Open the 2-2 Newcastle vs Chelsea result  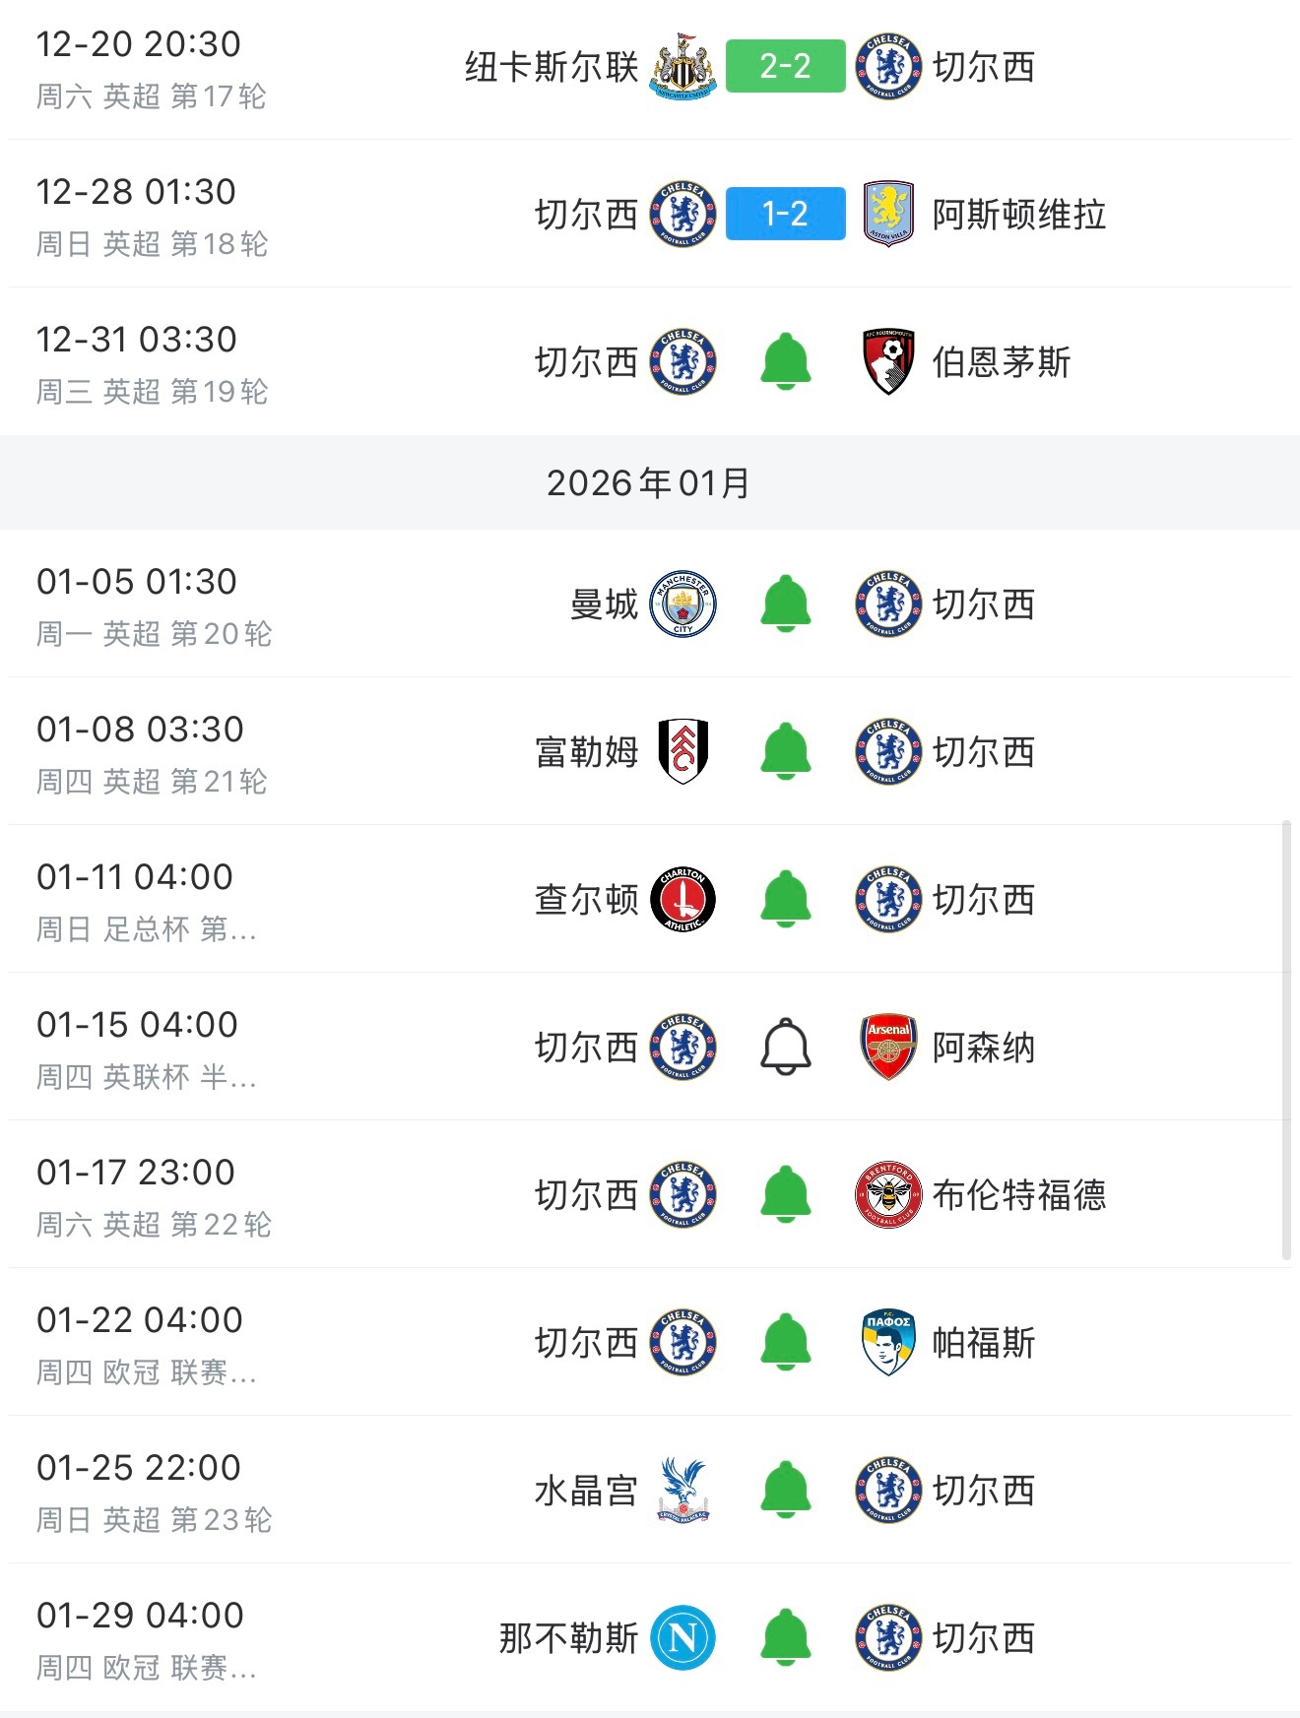tap(786, 66)
